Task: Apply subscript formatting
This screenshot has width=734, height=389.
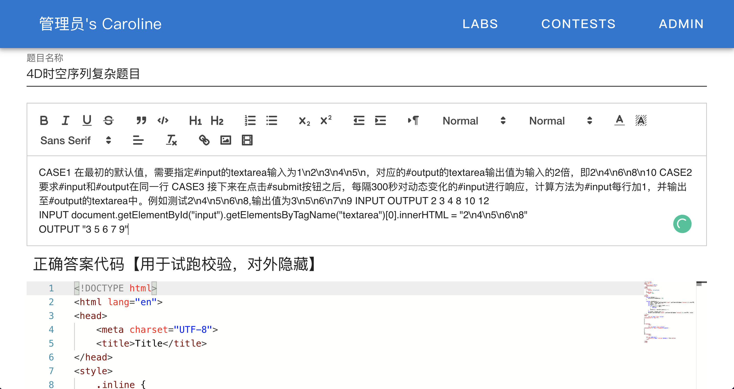Action: pos(304,121)
